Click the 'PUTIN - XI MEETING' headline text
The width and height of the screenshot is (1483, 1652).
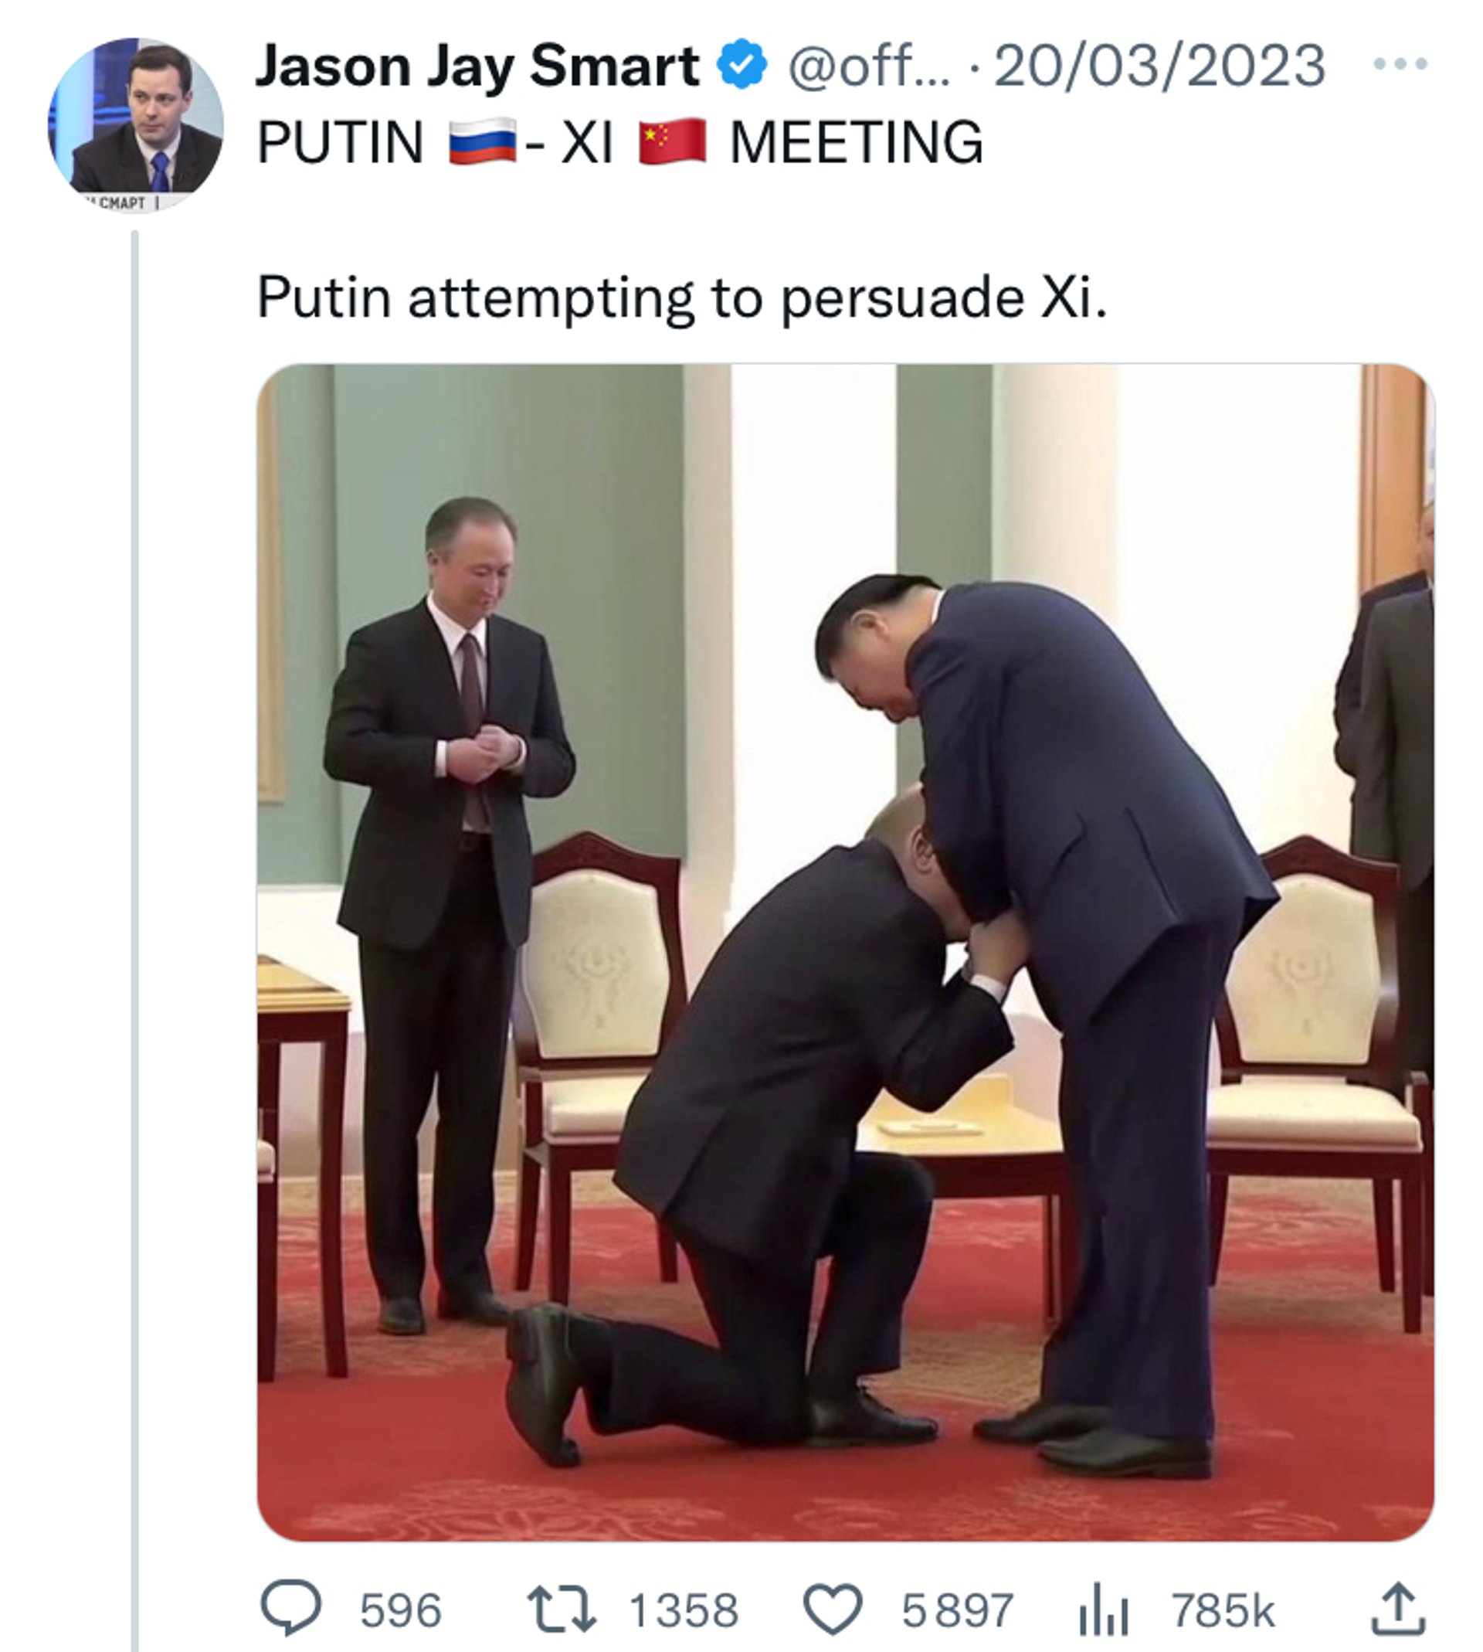[x=620, y=142]
